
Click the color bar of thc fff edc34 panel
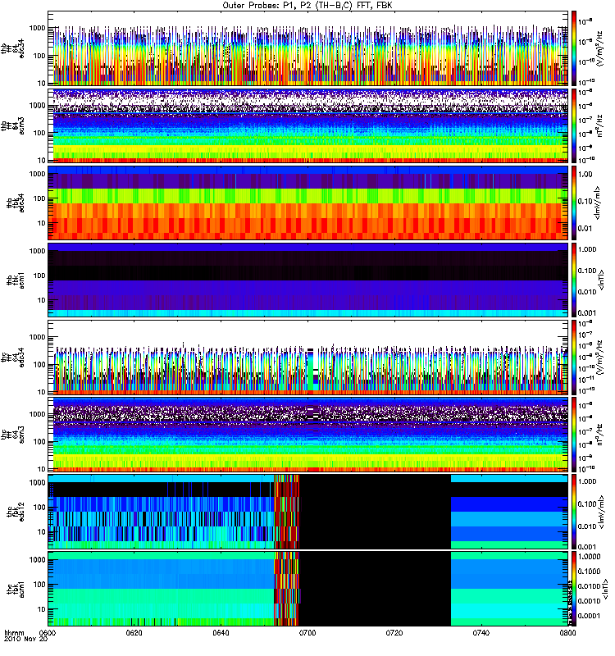pos(574,358)
